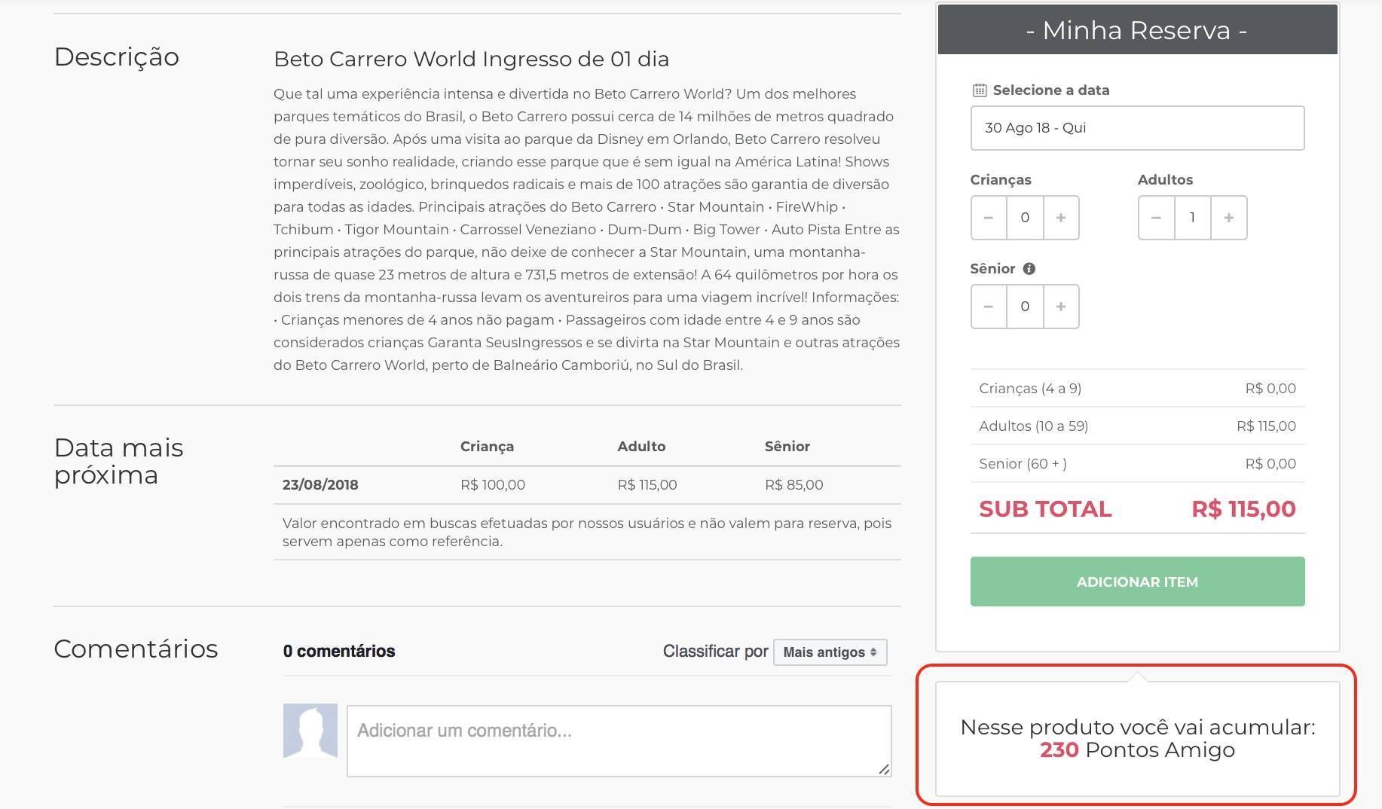1382x809 pixels.
Task: Click the 230 Pontos Amigo text
Action: tap(1137, 750)
